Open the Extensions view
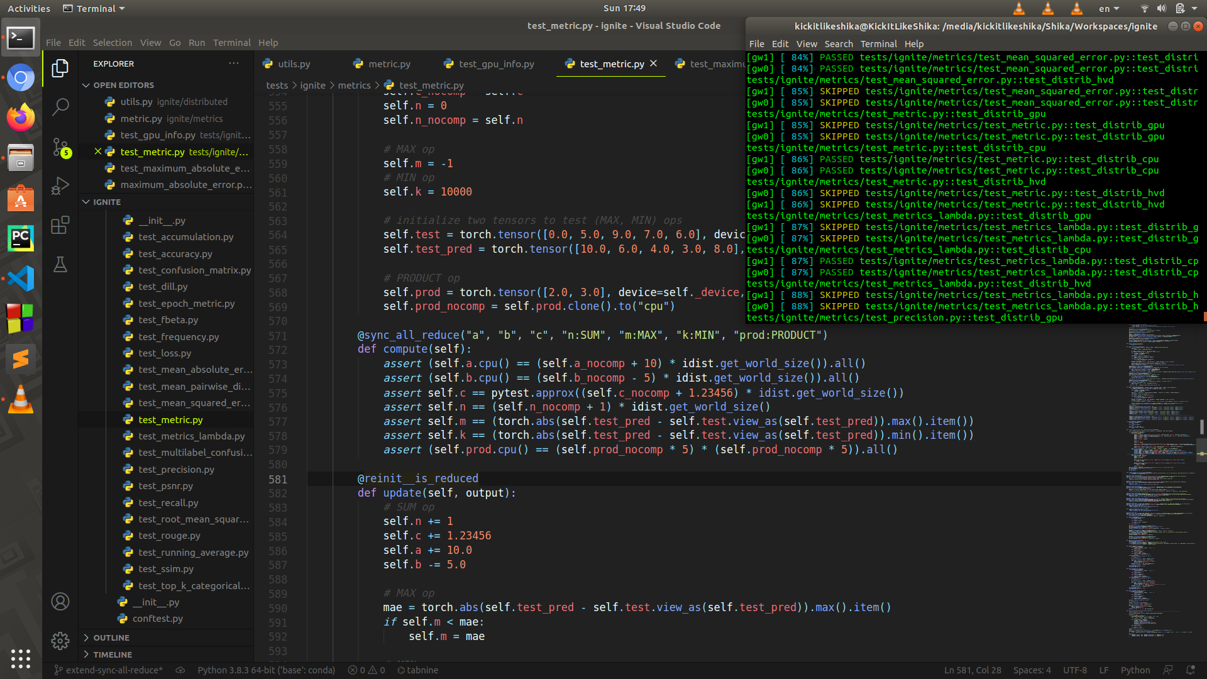Viewport: 1207px width, 679px height. coord(60,225)
